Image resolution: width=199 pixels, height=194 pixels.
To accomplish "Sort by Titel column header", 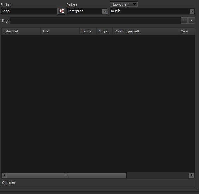I will click(60, 31).
